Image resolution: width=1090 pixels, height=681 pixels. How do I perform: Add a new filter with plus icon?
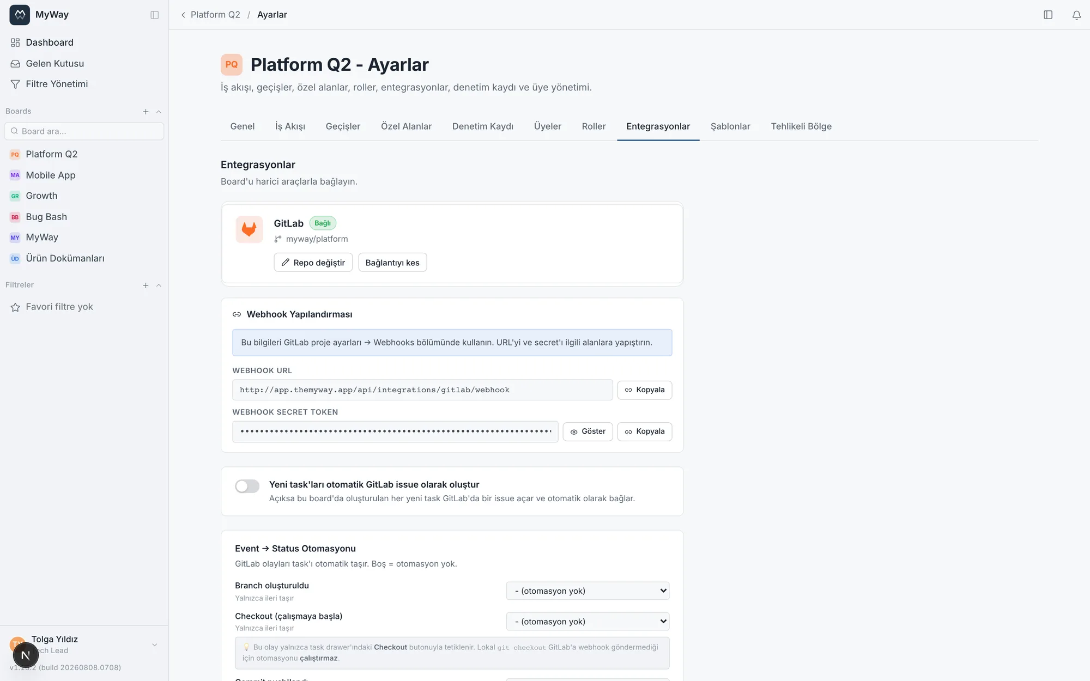pos(146,285)
